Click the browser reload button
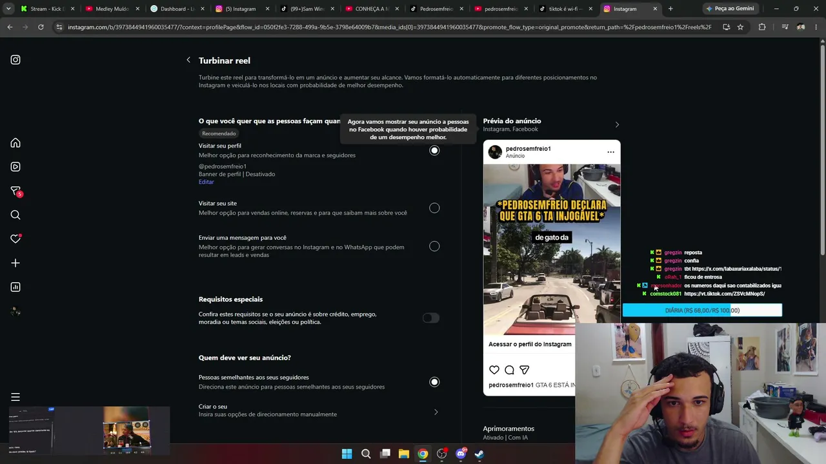 tap(41, 27)
